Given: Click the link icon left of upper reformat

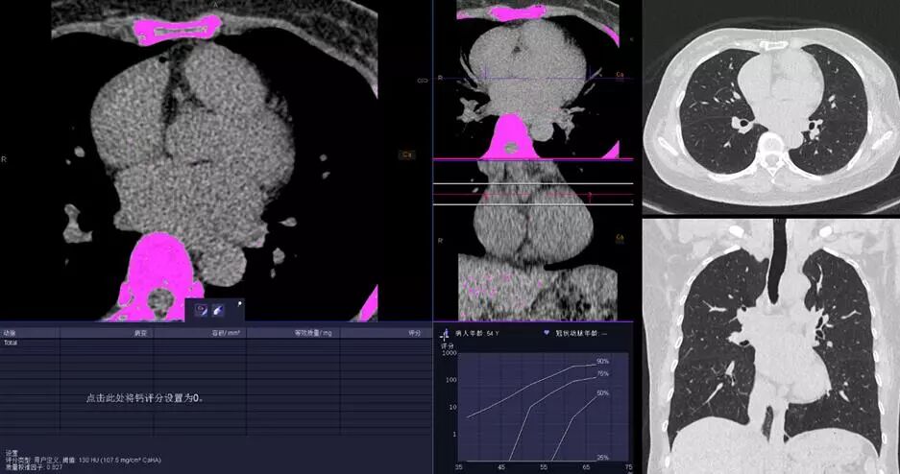Looking at the screenshot, I should [423, 81].
